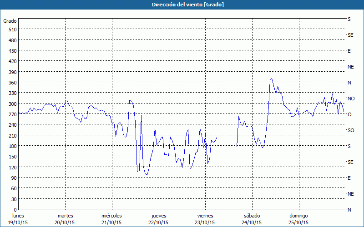Select the 90 degree label on left axis
Viewport: 364px width, 227px height.
click(13, 178)
